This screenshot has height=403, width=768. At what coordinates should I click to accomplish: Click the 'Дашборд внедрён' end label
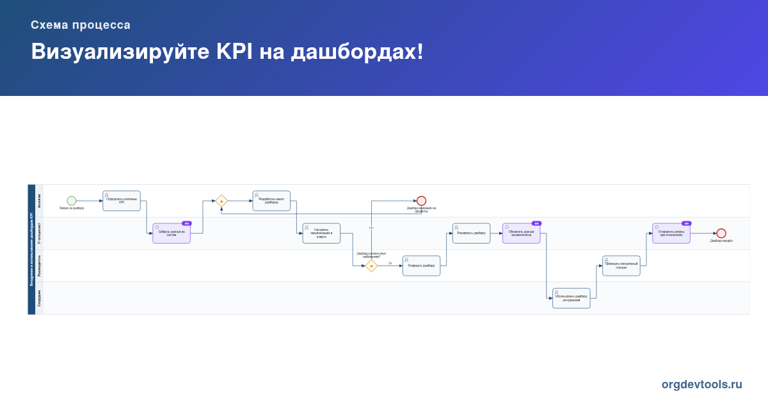tap(721, 241)
